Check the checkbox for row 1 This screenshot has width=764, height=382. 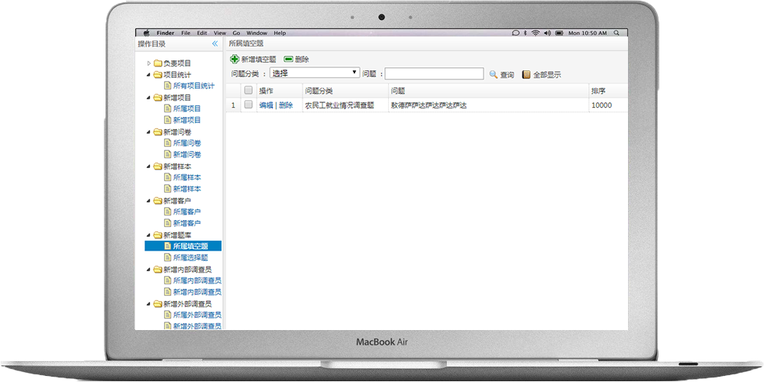(x=248, y=105)
